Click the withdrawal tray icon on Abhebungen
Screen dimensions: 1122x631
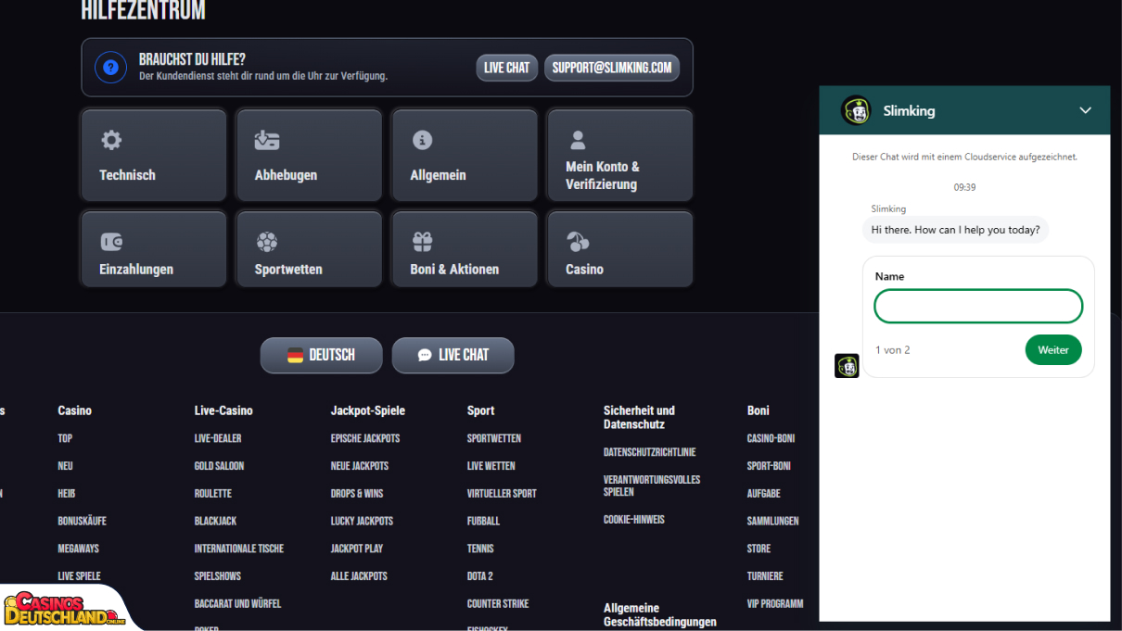point(267,140)
